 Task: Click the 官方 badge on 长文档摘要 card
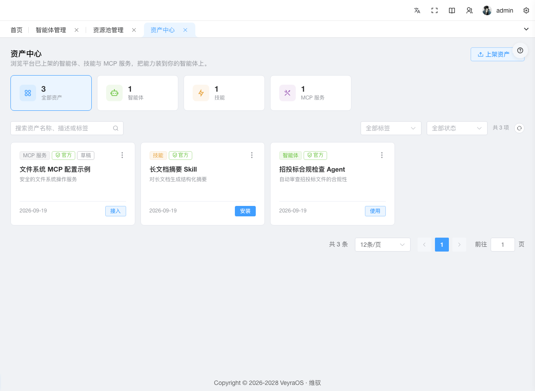181,155
